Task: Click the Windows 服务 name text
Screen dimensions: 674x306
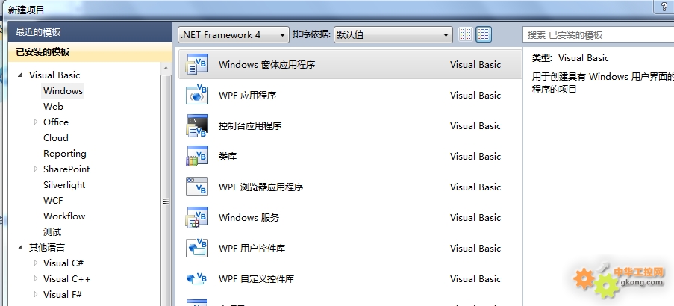Action: point(249,217)
